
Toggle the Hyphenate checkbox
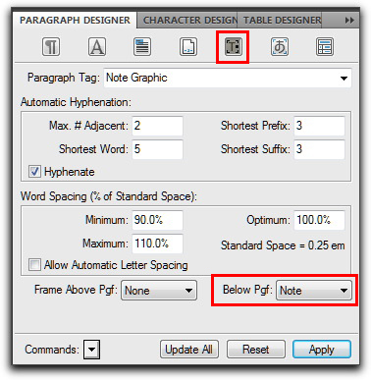[x=34, y=172]
